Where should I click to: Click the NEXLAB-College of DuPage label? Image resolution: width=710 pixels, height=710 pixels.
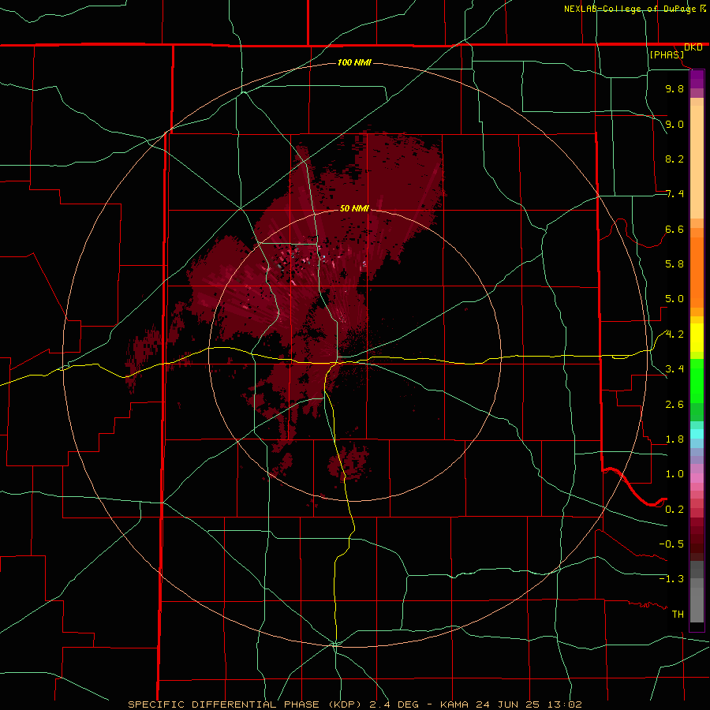(x=630, y=9)
